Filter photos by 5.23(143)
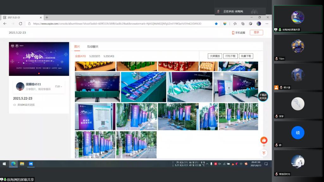This screenshot has height=182, width=324. 109,56
